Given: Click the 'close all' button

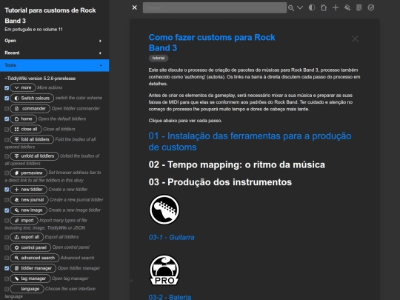Looking at the screenshot, I should tap(26, 129).
